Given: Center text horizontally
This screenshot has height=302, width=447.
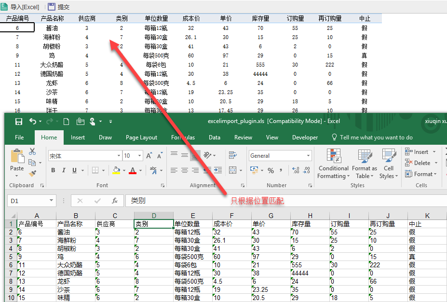Looking at the screenshot, I should pyautogui.click(x=185, y=170).
